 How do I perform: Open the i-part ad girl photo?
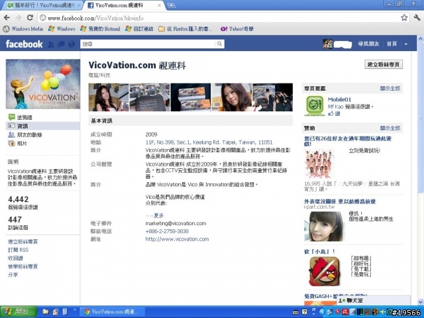click(x=324, y=227)
